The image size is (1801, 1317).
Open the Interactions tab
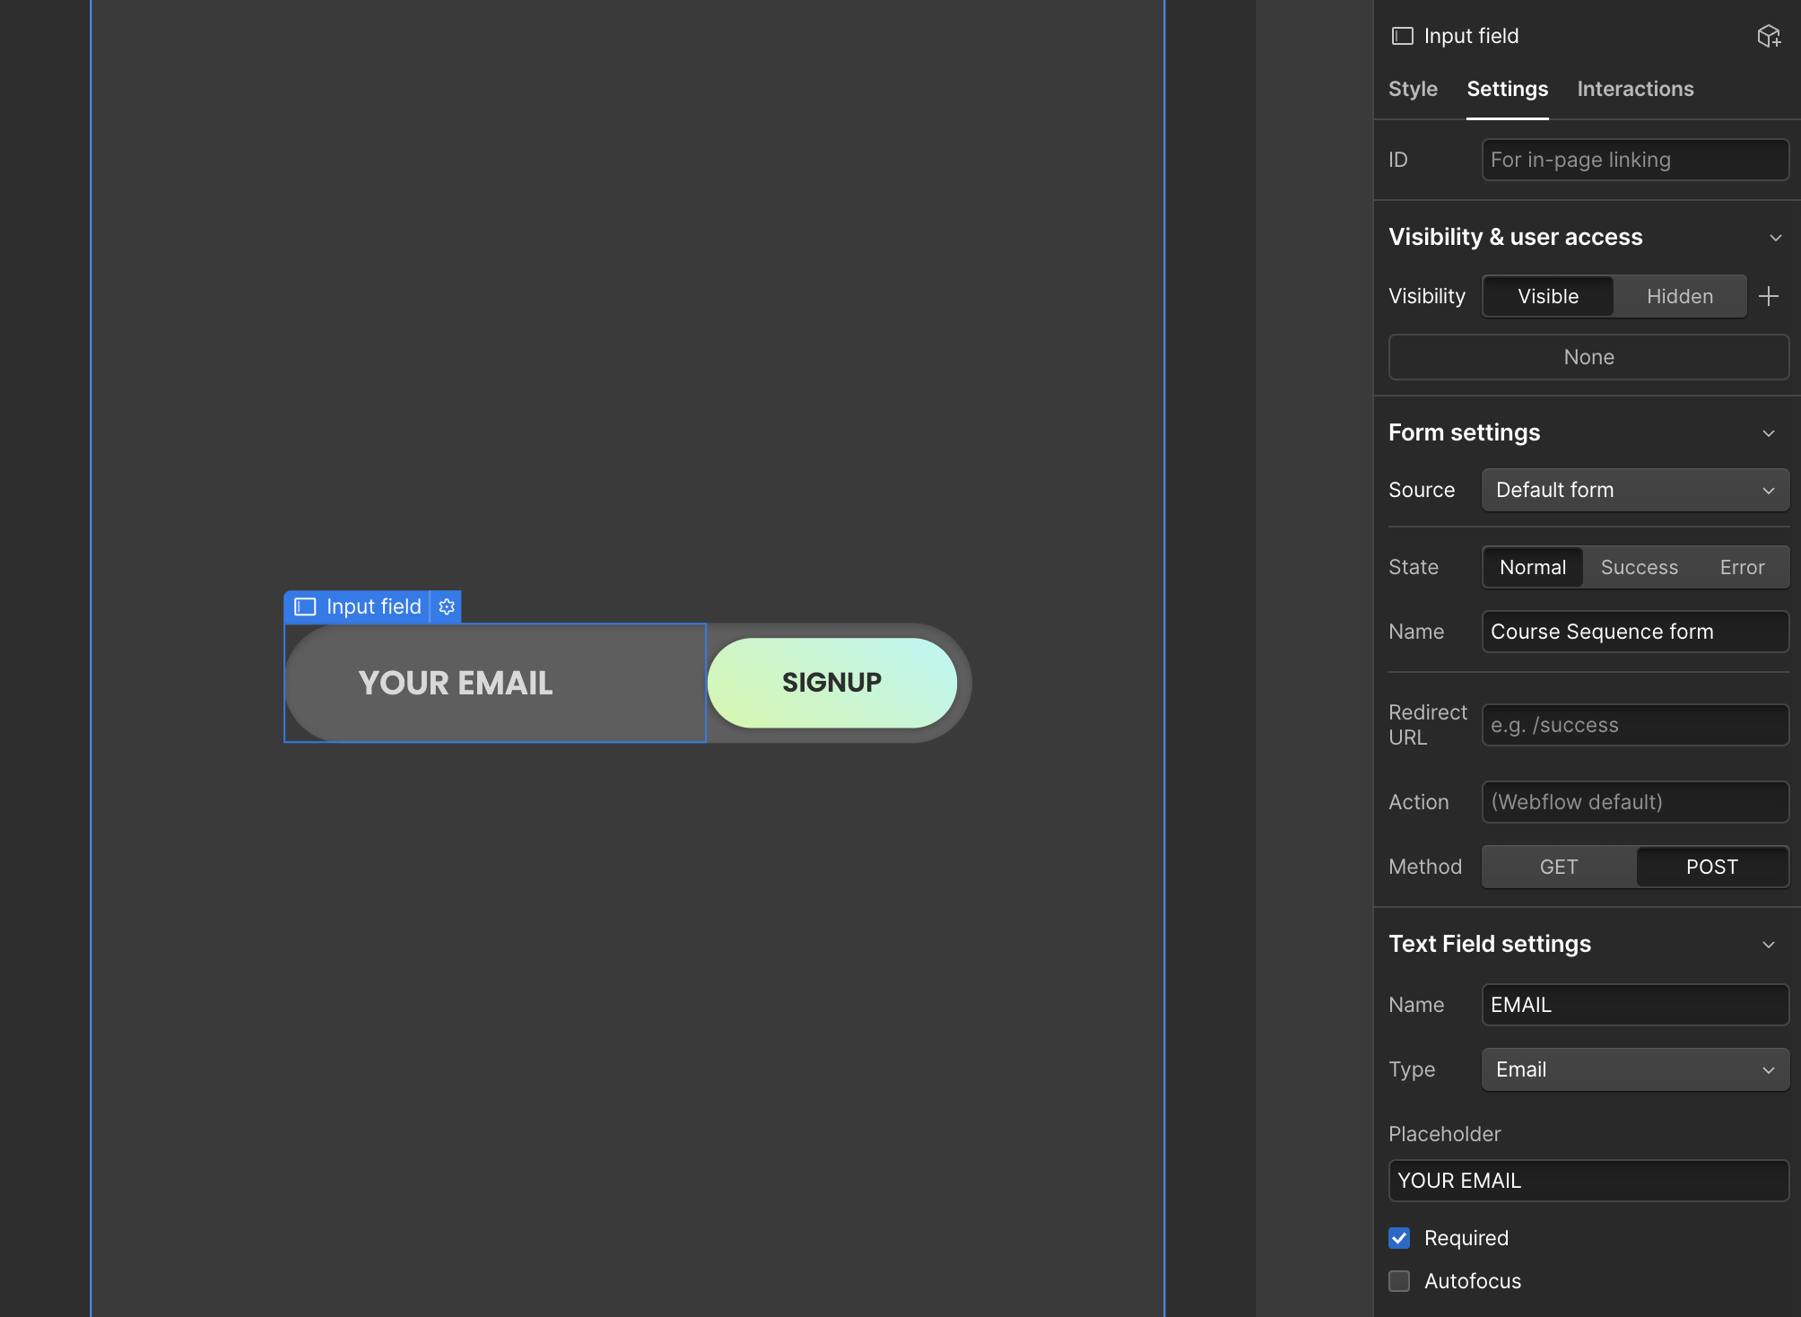1635,89
